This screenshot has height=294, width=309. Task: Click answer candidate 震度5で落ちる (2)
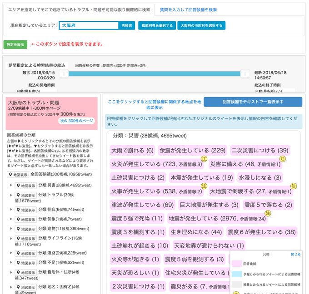[x=268, y=205]
